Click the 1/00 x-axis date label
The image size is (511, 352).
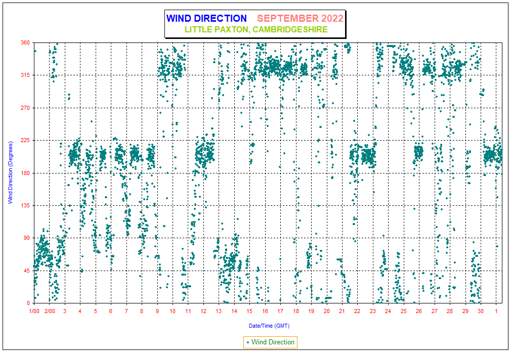click(34, 312)
